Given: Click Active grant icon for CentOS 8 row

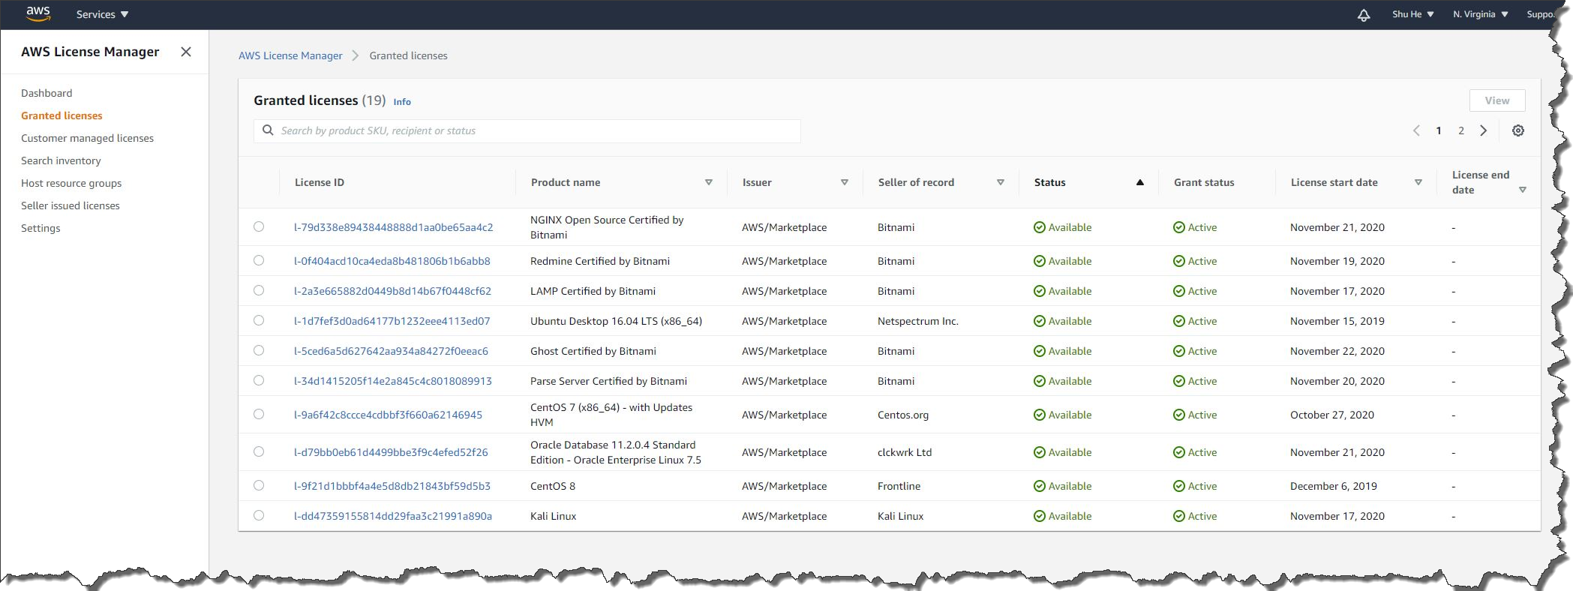Looking at the screenshot, I should pos(1178,486).
